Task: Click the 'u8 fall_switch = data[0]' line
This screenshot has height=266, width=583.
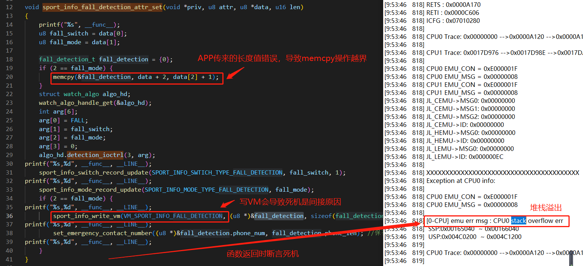Action: (83, 34)
